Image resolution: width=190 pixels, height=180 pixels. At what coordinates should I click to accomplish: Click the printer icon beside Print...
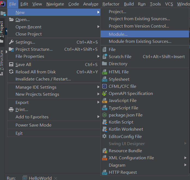11,110
